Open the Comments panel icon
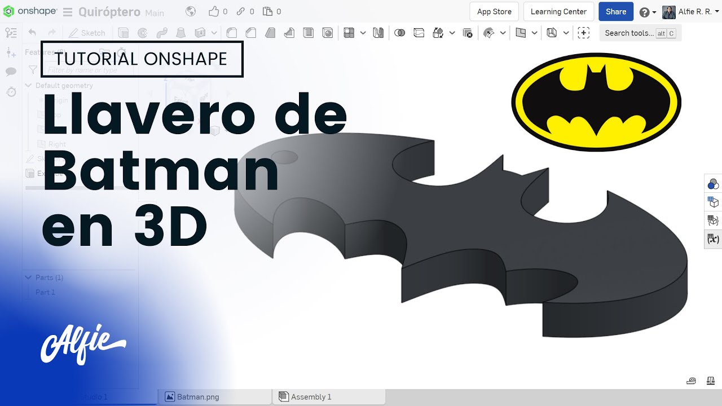Viewport: 722px width, 406px height. [x=11, y=72]
